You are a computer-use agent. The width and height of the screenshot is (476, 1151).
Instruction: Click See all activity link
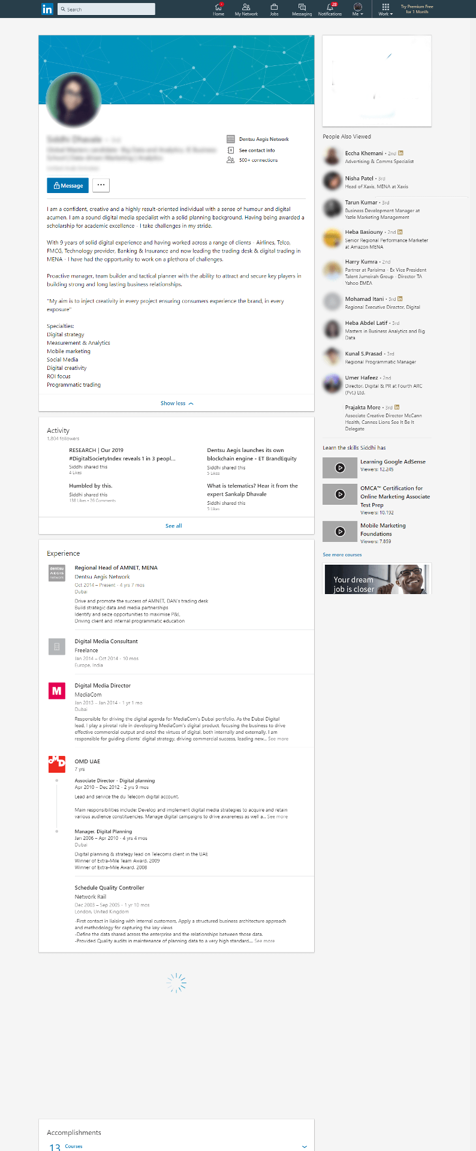pyautogui.click(x=174, y=526)
